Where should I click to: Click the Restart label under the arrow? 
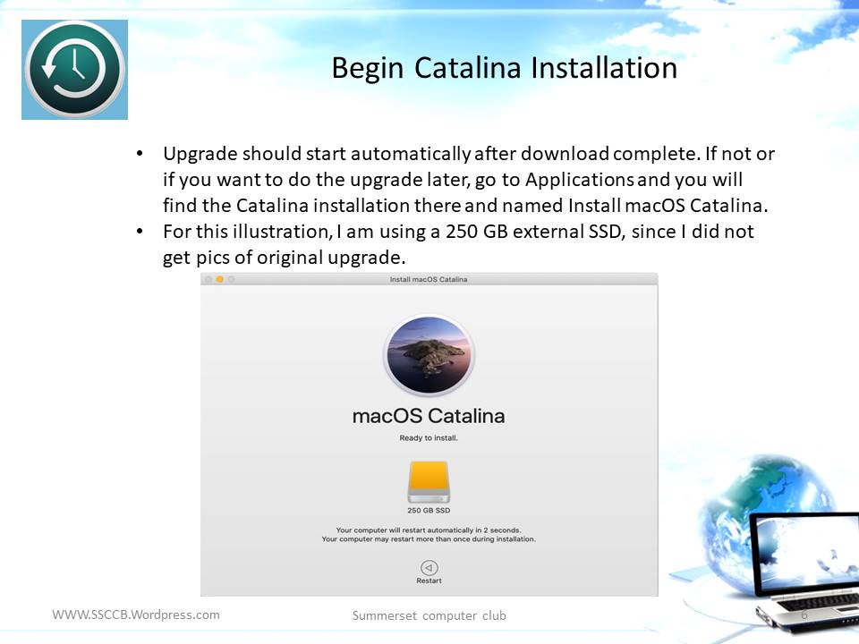click(429, 581)
